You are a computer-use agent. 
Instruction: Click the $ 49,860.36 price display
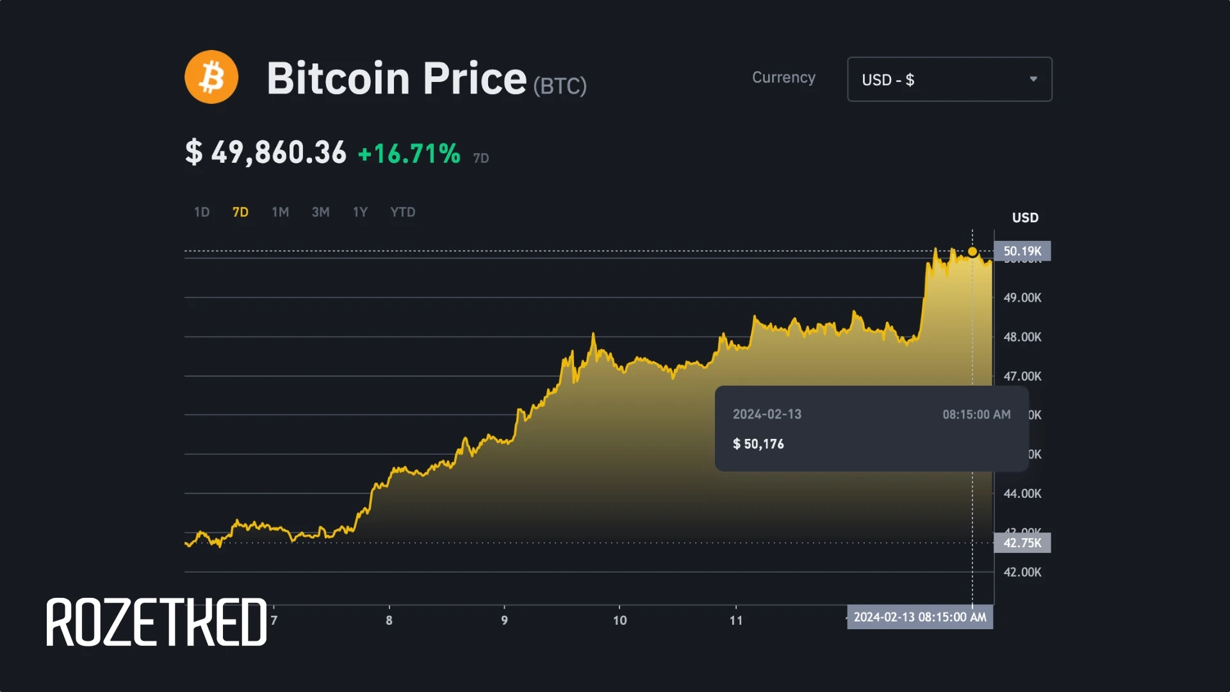coord(266,152)
